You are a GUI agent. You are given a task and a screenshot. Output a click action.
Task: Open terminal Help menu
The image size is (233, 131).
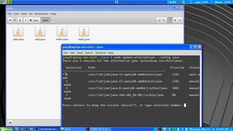tap(111, 53)
